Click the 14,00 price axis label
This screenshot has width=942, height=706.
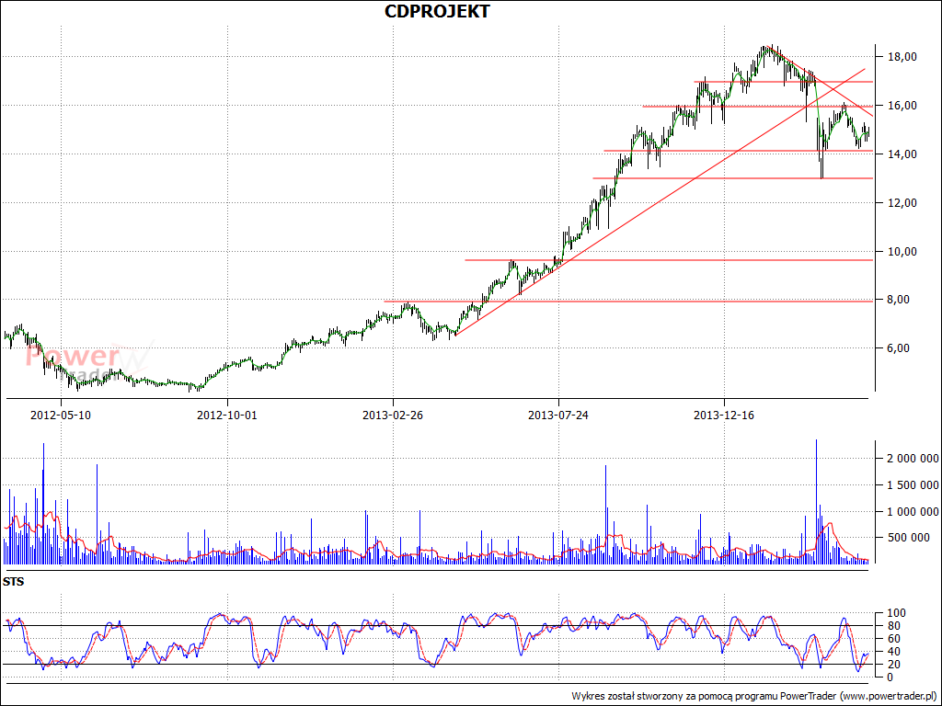click(902, 154)
